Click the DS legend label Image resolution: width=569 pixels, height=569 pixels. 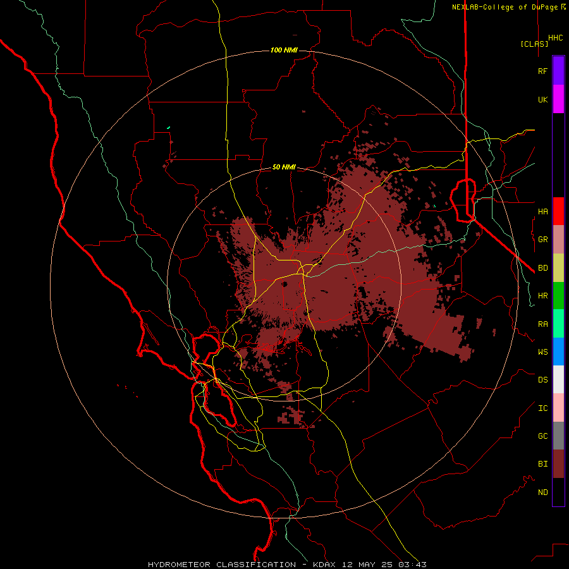[x=542, y=380]
